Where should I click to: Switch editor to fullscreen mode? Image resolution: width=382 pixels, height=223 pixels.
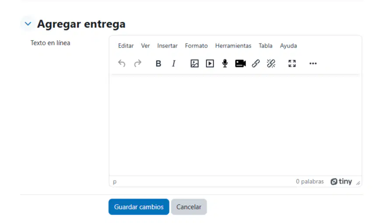(x=292, y=63)
